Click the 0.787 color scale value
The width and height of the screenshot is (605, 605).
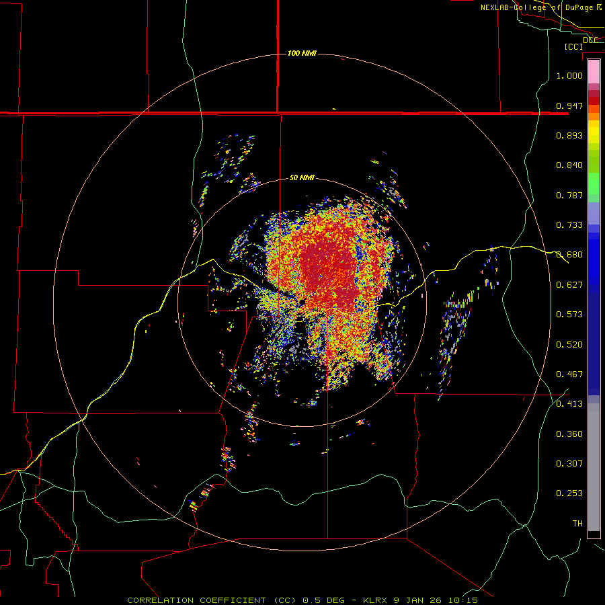coord(569,195)
